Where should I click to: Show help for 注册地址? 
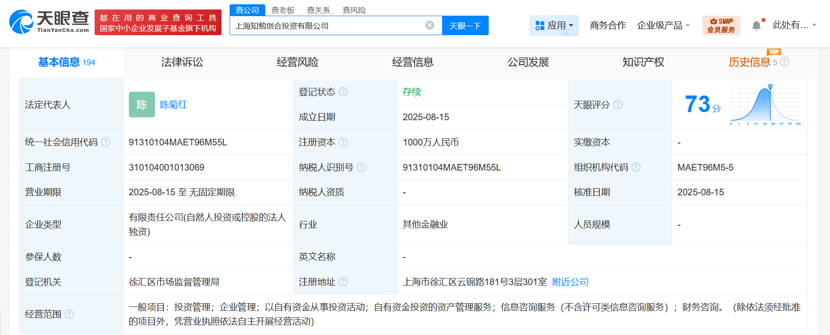[x=343, y=282]
